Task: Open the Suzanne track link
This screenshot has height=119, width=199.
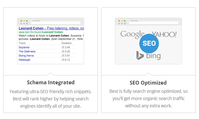Action: point(24,47)
